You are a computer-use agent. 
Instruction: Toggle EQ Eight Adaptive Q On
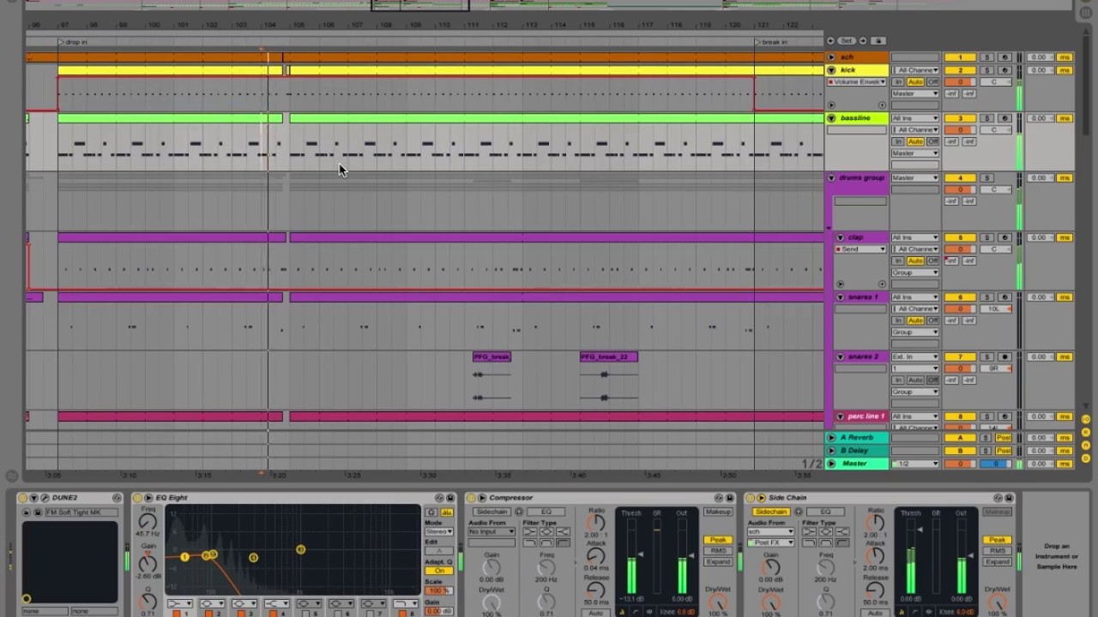coord(438,571)
